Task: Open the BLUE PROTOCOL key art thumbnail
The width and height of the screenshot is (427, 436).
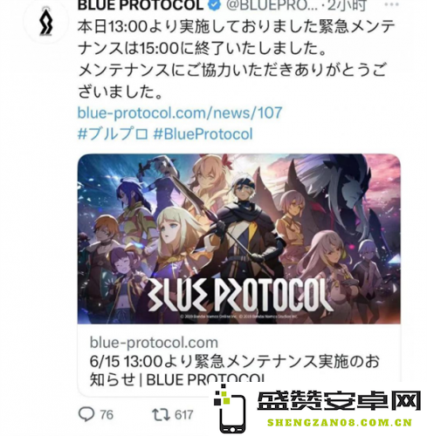Action: (238, 238)
